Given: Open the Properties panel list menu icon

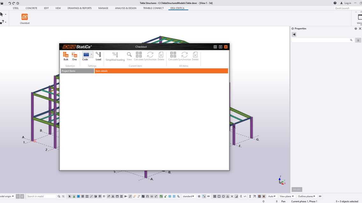Looking at the screenshot, I should tap(358, 40).
